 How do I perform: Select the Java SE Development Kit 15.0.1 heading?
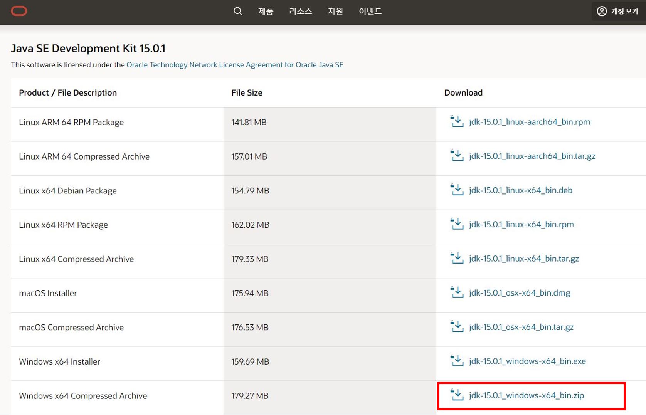pos(88,48)
